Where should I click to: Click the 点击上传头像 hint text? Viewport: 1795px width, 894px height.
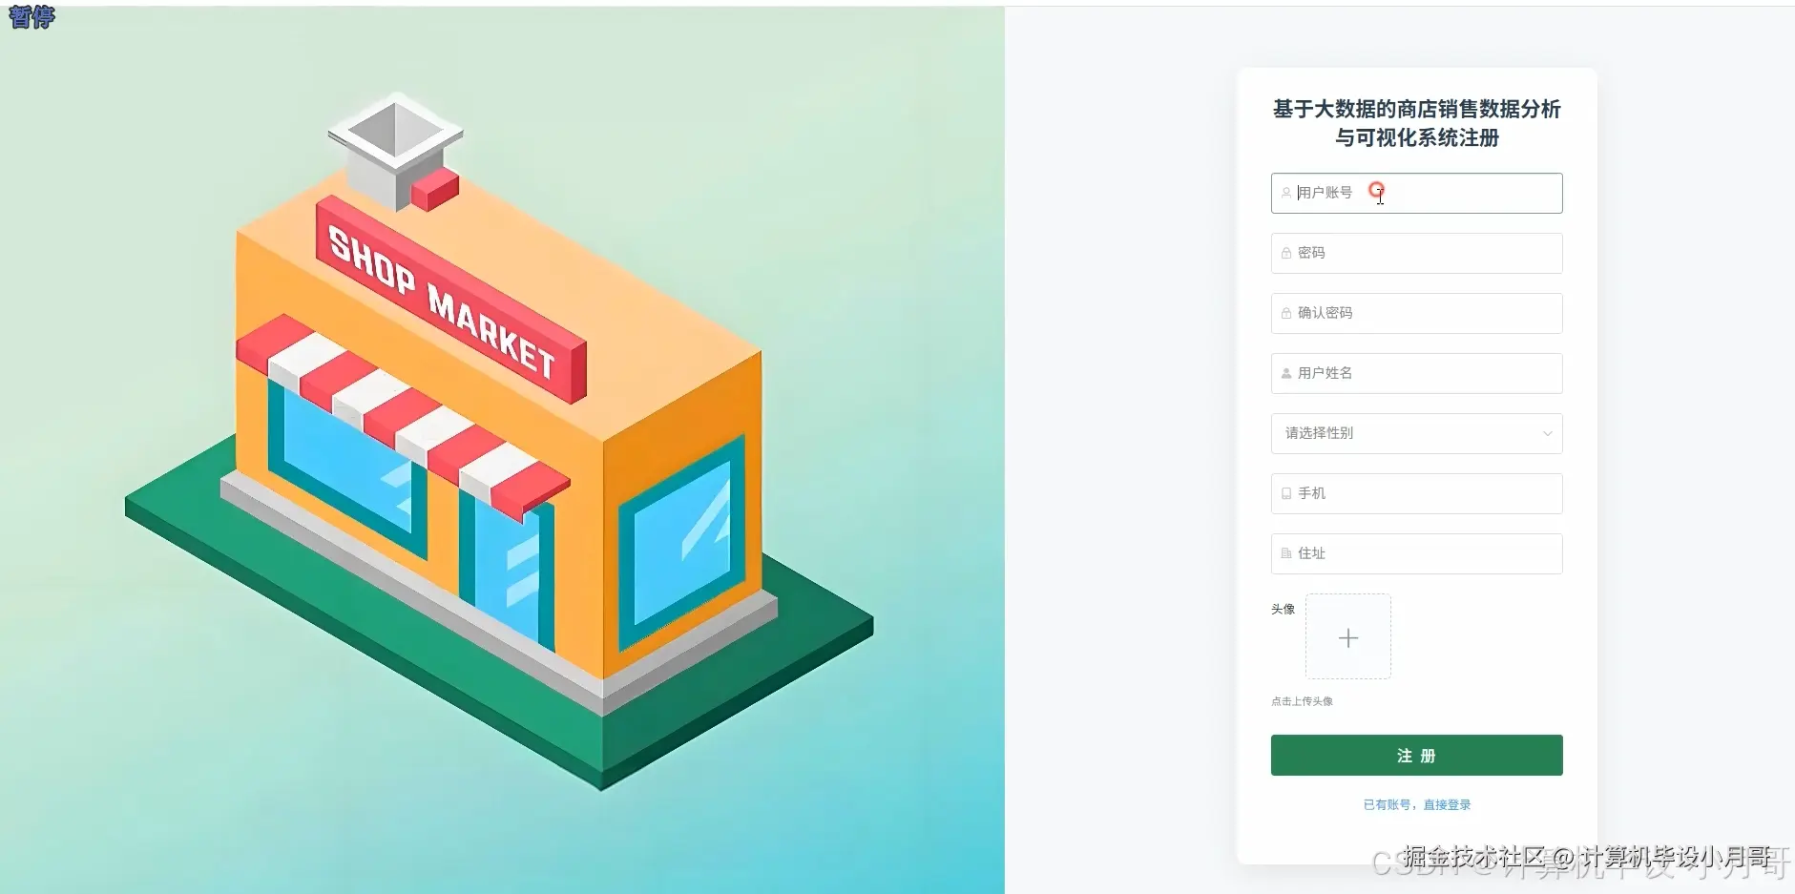pos(1302,701)
